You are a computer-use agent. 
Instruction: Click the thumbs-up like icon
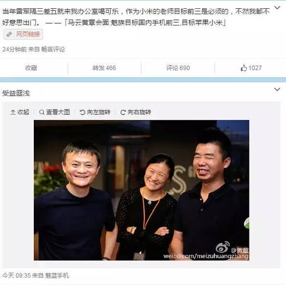pos(243,68)
